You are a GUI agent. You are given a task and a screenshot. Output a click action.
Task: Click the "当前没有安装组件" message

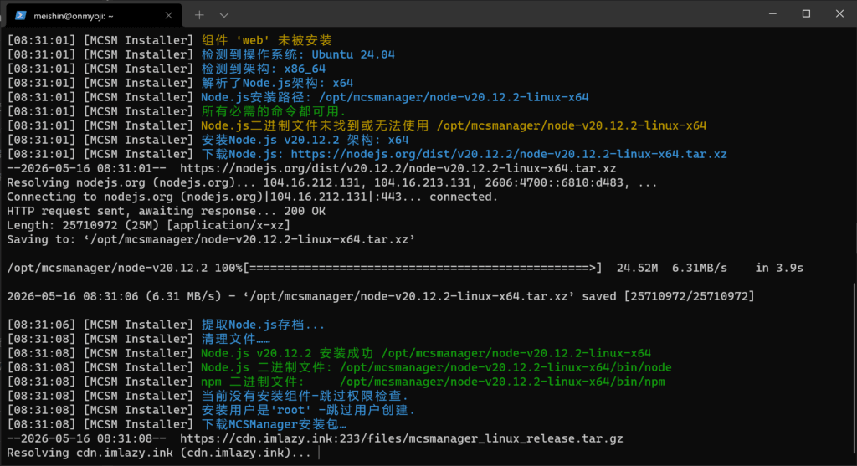305,396
